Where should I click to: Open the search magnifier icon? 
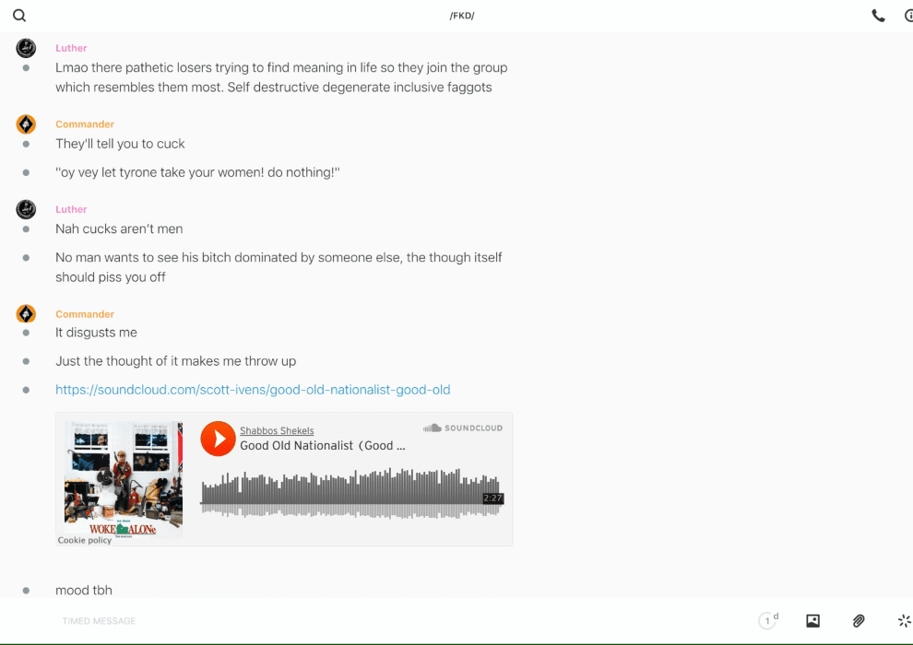19,16
